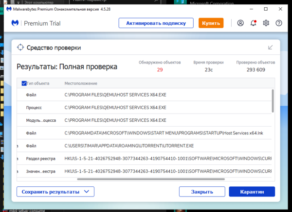This screenshot has height=212, width=292.
Task: Click the Тип объекта column header
Action: pos(38,83)
